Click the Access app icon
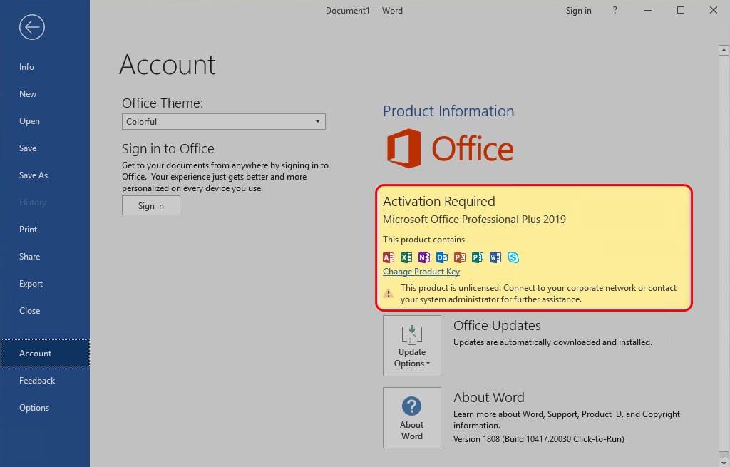 389,257
